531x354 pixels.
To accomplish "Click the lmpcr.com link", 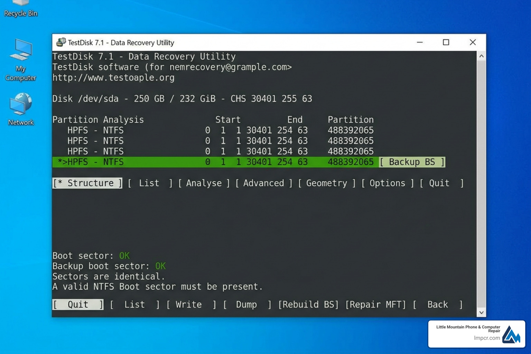I will point(486,338).
